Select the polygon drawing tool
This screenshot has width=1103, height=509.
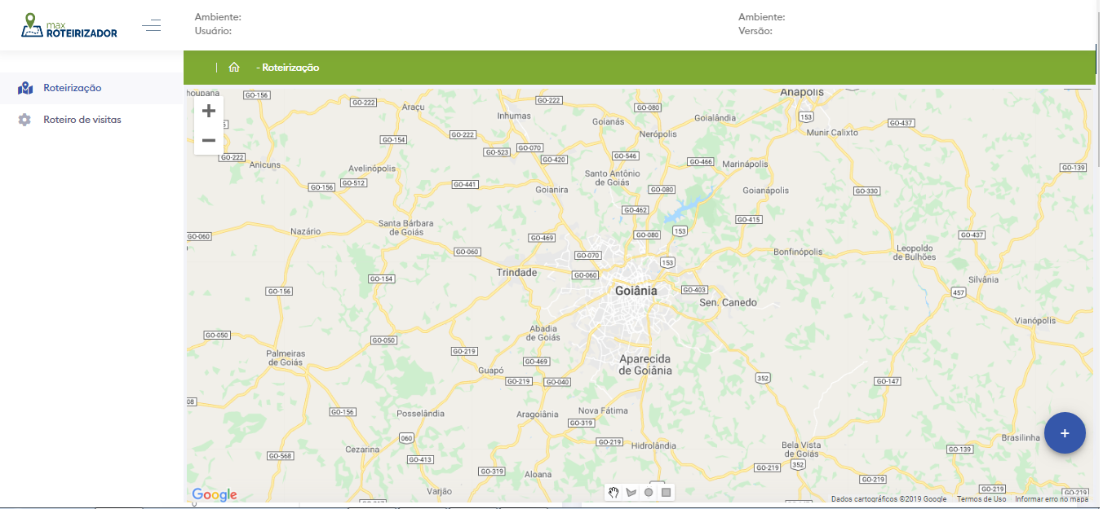631,492
